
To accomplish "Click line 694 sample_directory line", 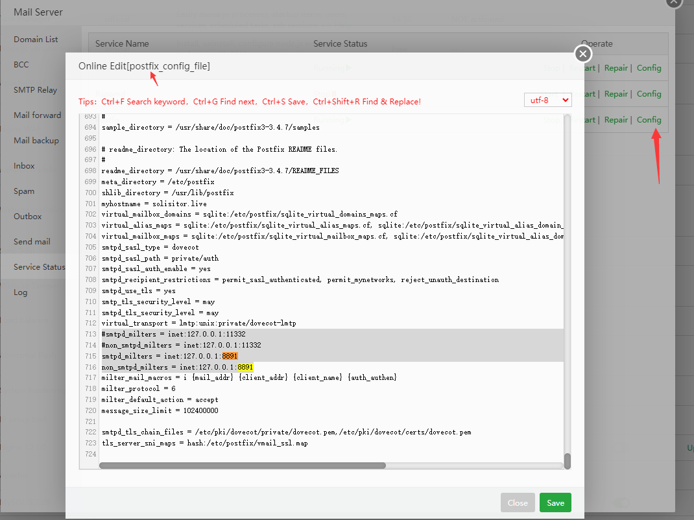I will pos(211,128).
